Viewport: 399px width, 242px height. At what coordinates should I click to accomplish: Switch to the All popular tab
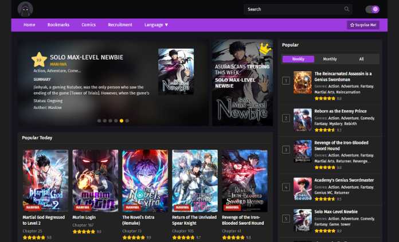coord(361,59)
